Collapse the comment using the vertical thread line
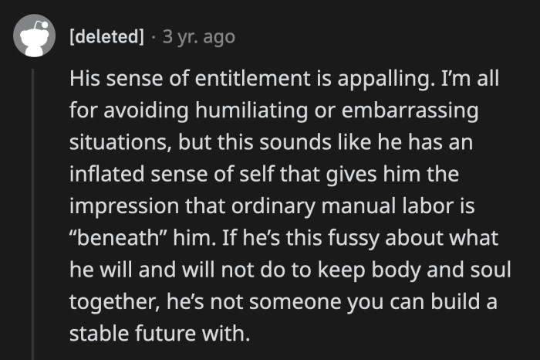540x360 pixels. coord(33,214)
